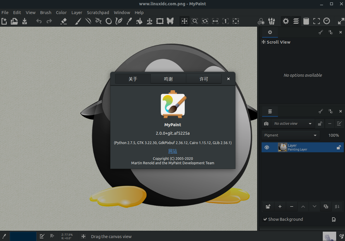
Task: Select the Frame editing tool
Action: (x=160, y=21)
